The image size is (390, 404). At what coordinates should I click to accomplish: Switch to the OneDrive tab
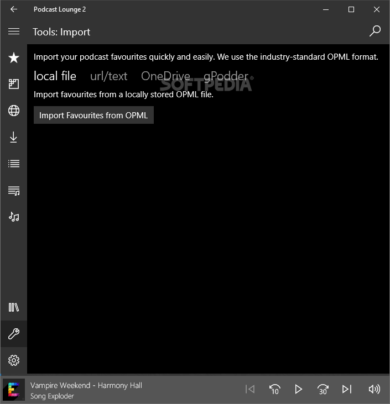(x=165, y=76)
